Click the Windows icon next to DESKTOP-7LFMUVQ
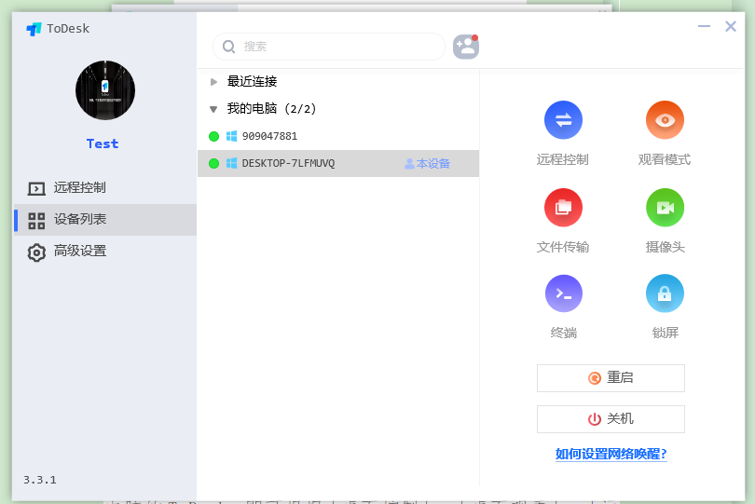The height and width of the screenshot is (504, 755). pos(231,163)
